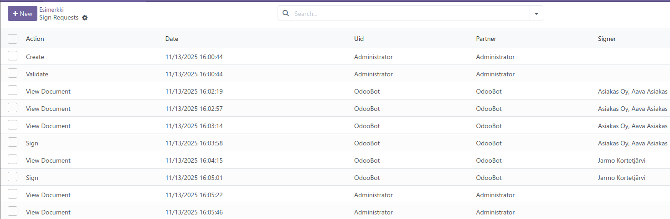Click the Uid column header
This screenshot has width=670, height=219.
click(359, 39)
